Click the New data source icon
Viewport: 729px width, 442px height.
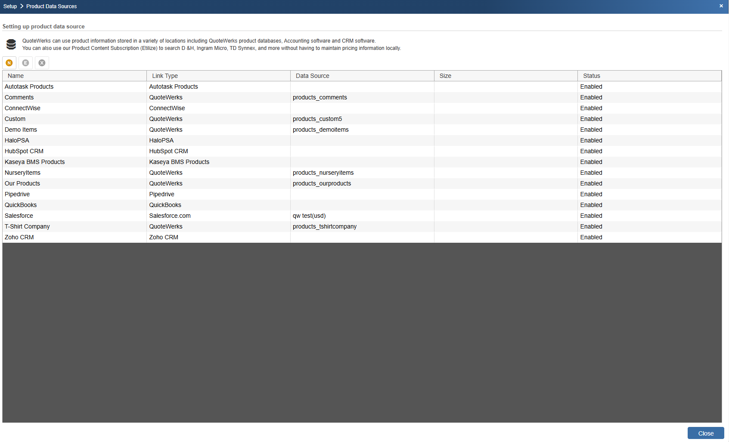9,63
